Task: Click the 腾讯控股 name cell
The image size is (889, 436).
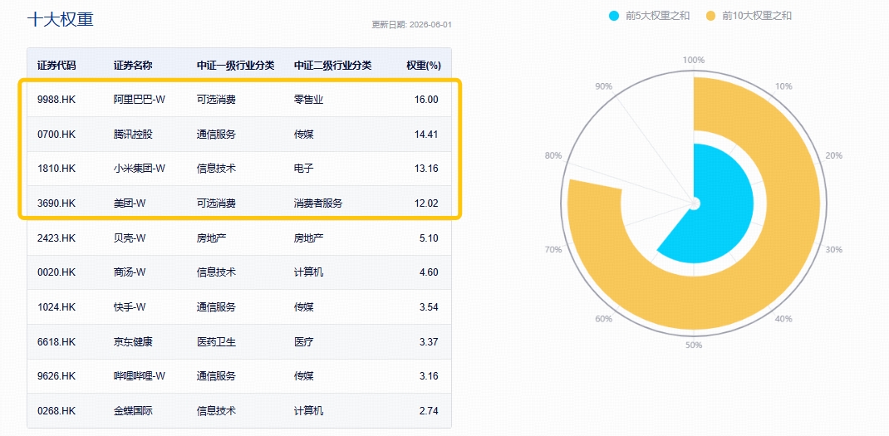Action: click(133, 135)
